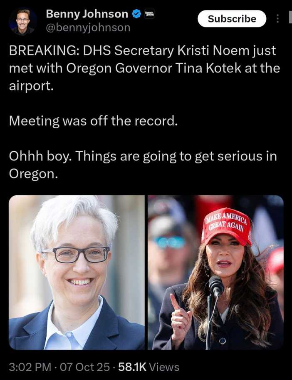The image size is (292, 380).
Task: Click the 'Meeting was off the record.' line
Action: (94, 121)
